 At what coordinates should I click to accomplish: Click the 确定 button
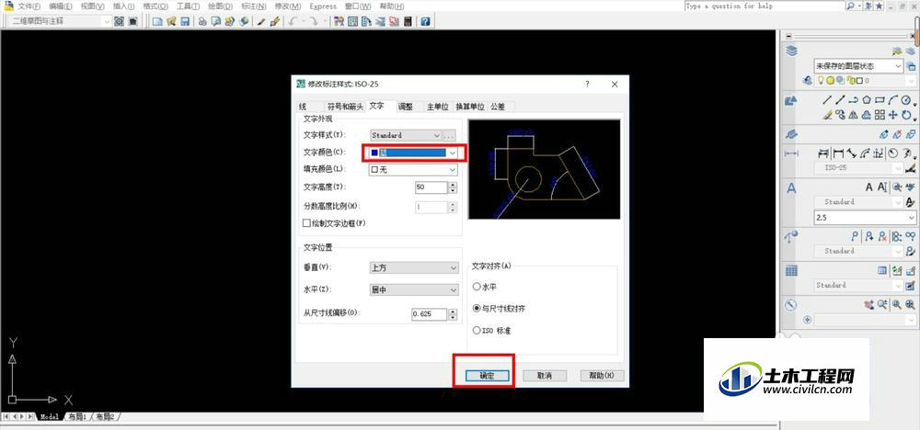(x=487, y=376)
